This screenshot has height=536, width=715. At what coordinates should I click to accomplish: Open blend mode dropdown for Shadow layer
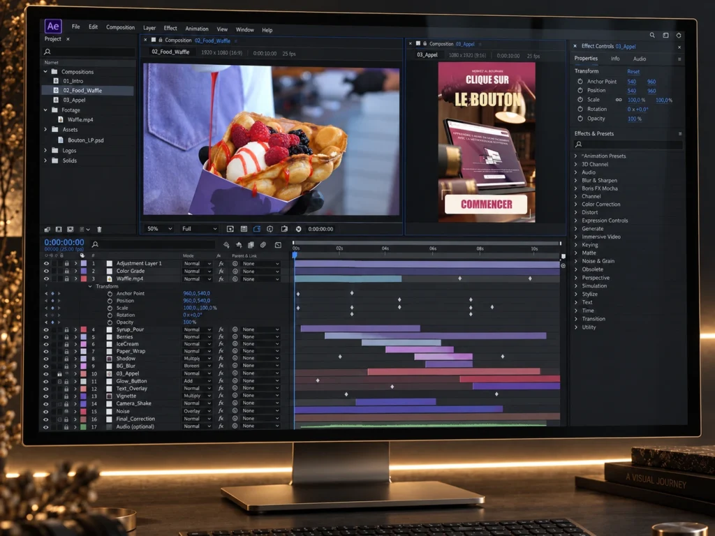click(x=197, y=358)
